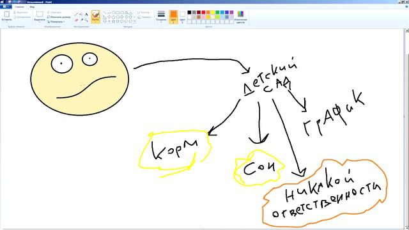Click the vertical scrollbar down arrow
The image size is (409, 230).
coord(407,227)
